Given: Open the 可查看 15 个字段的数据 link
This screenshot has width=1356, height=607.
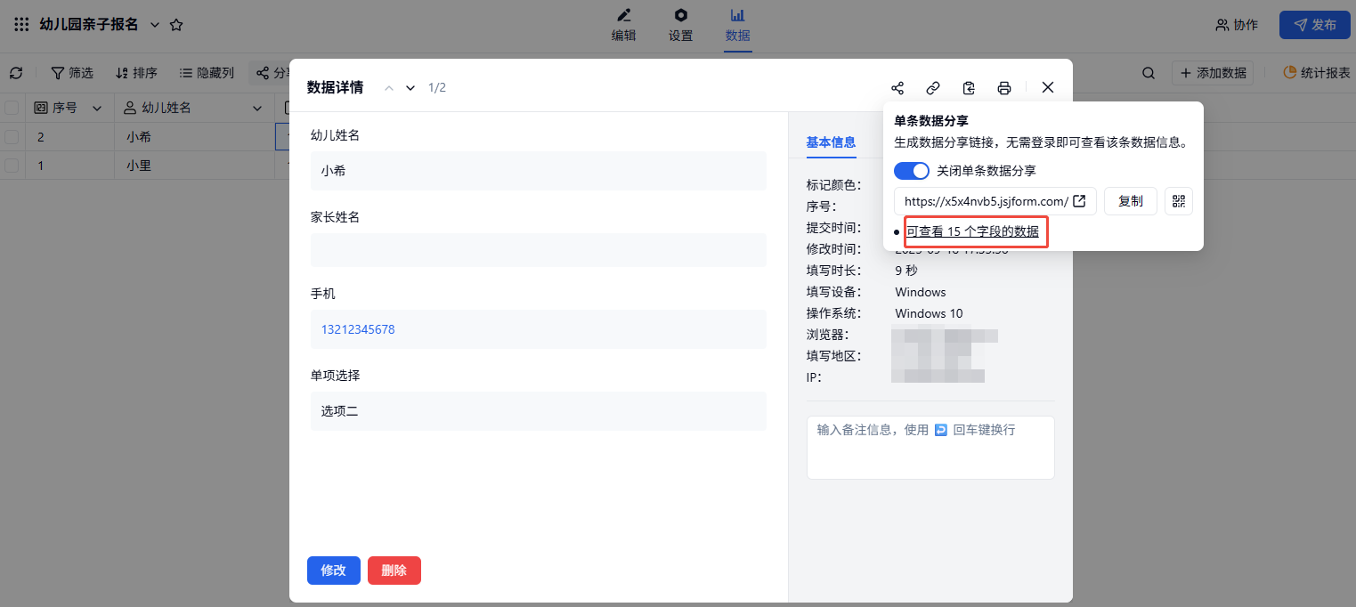Looking at the screenshot, I should (x=972, y=231).
